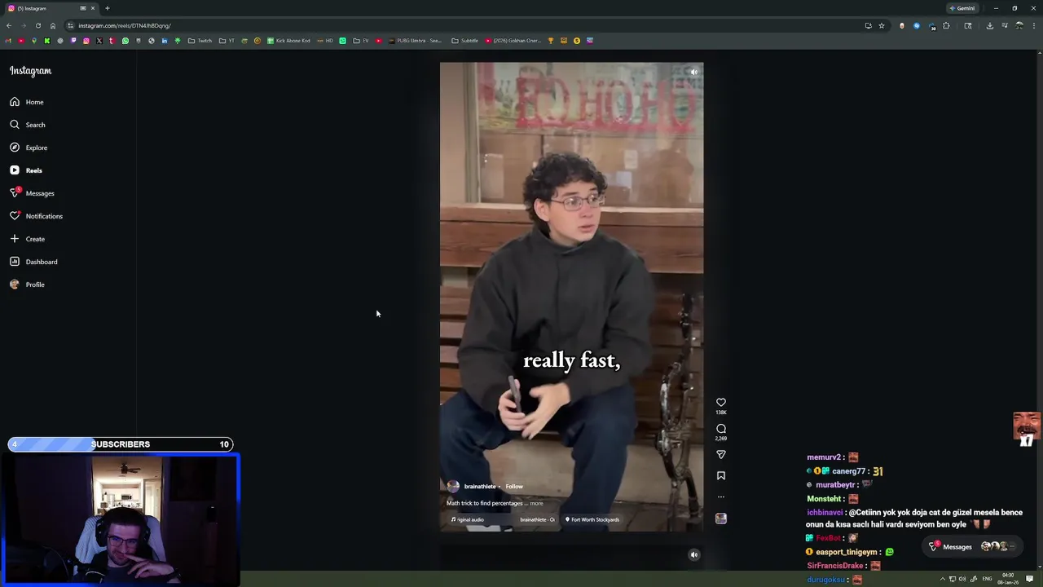Screen dimensions: 1043x587
Task: Click Create to make a new post
Action: [x=27, y=239]
